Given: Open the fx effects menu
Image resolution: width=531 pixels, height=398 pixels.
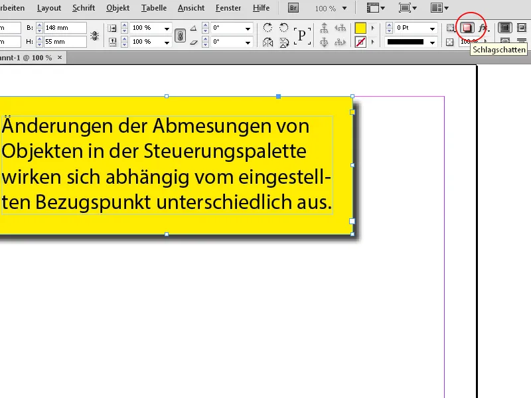Looking at the screenshot, I should (x=484, y=28).
